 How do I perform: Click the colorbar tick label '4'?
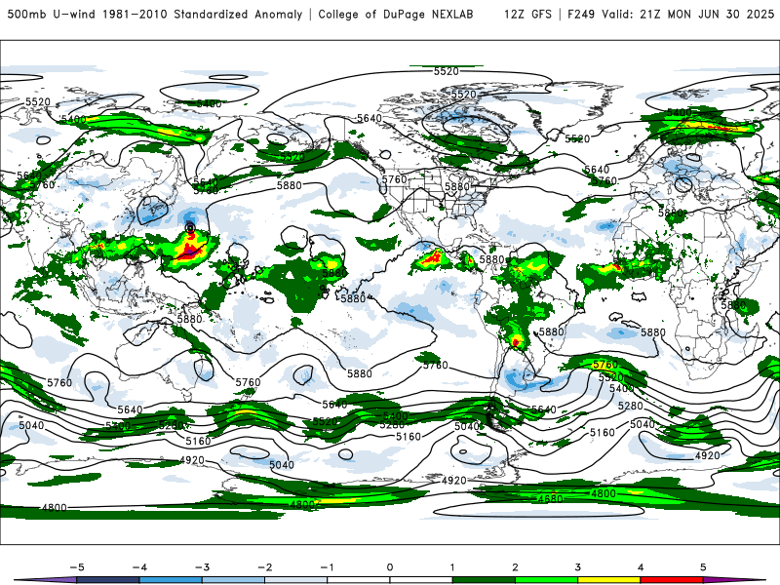click(x=641, y=567)
